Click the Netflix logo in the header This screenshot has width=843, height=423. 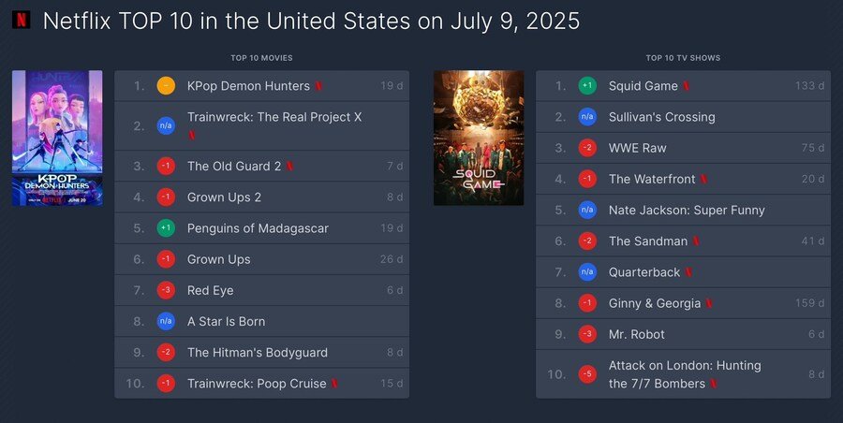[x=22, y=20]
